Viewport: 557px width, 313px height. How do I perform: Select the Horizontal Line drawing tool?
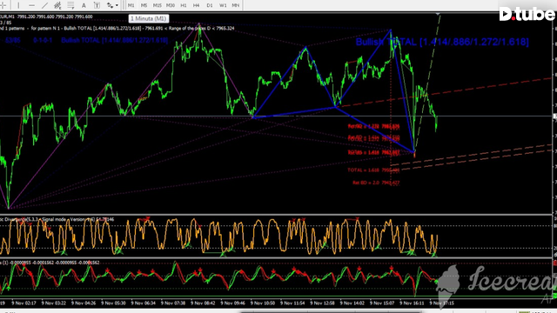tap(31, 5)
